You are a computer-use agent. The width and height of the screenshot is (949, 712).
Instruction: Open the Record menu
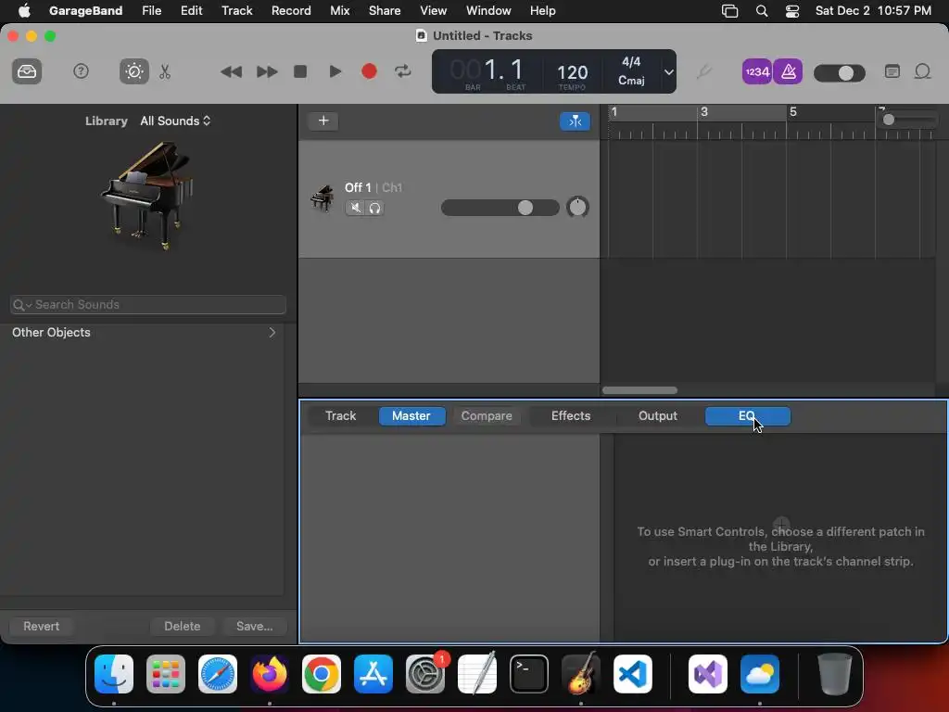point(291,10)
